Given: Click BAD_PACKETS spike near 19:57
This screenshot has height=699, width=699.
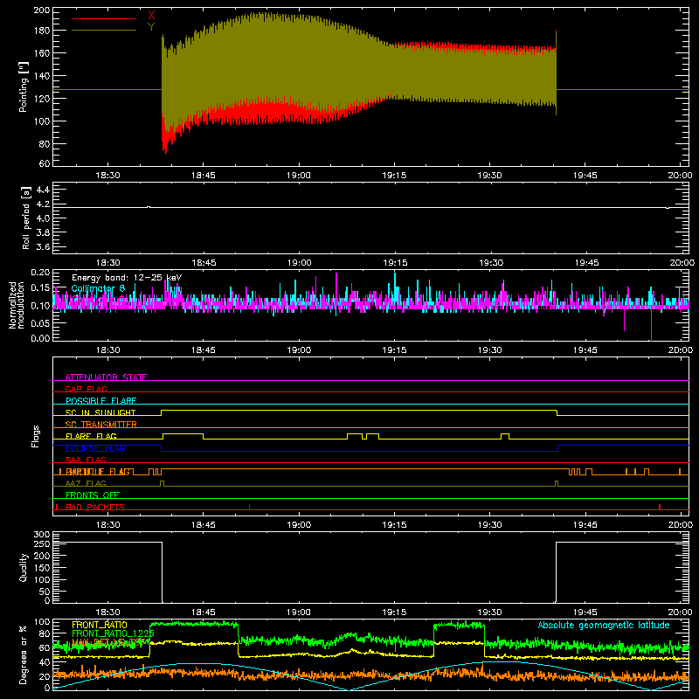Looking at the screenshot, I should click(660, 507).
